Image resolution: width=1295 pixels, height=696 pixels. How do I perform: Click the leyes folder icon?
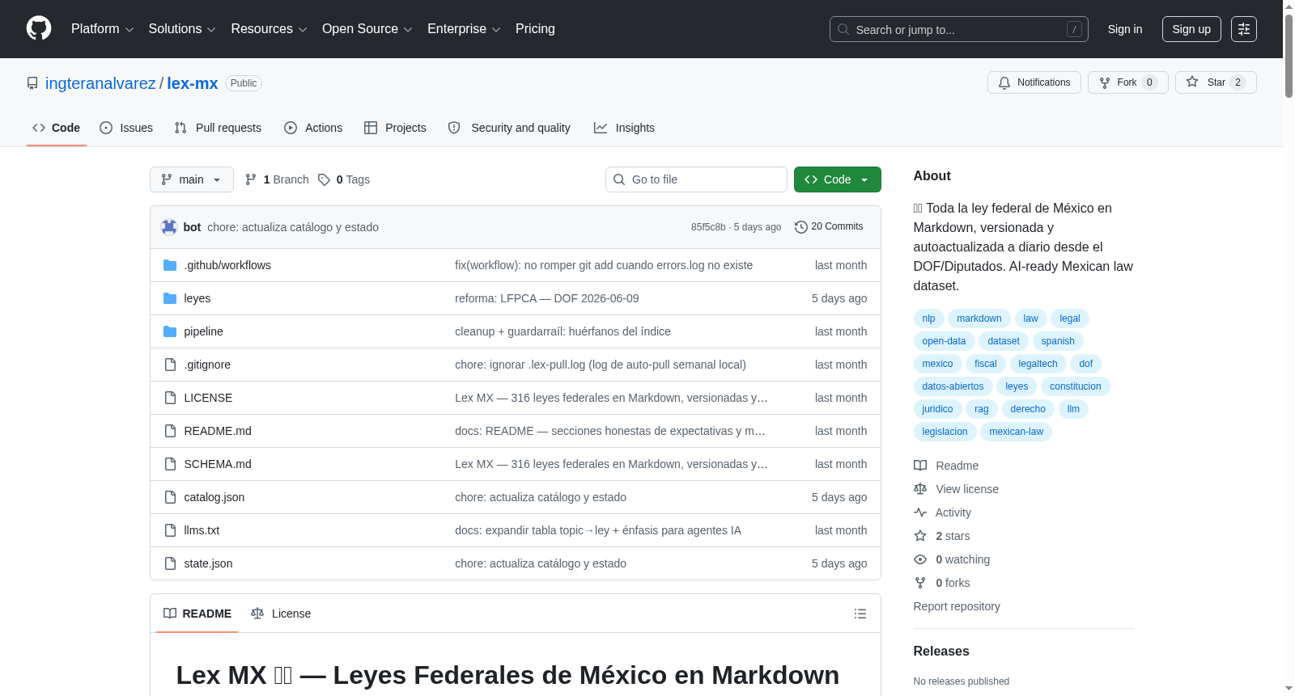(x=170, y=298)
